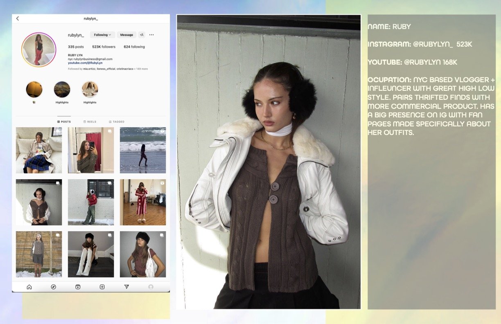This screenshot has height=324, width=501.
Task: Open the first orange-toned story highlight
Action: (x=34, y=89)
